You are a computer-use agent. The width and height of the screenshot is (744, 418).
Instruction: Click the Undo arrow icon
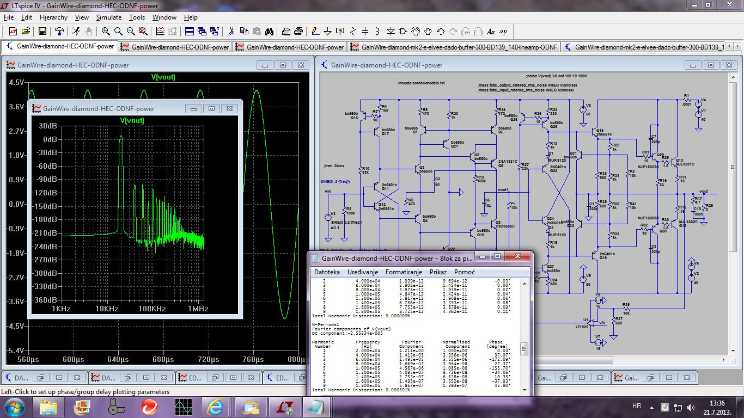pyautogui.click(x=441, y=31)
